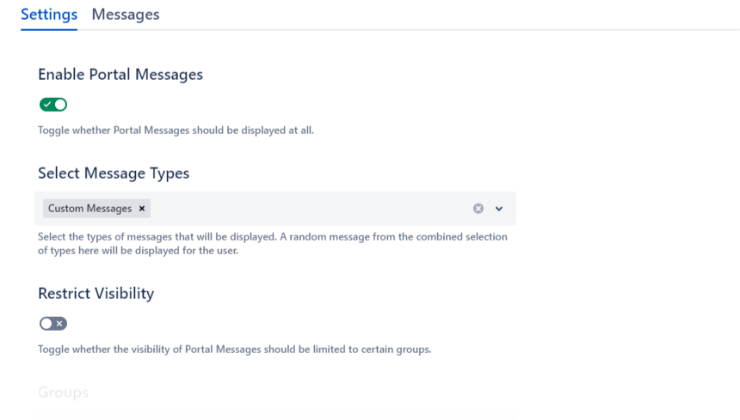
Task: Clear all selected message types
Action: [x=478, y=209]
